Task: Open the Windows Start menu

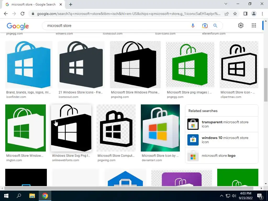Action: (6, 196)
